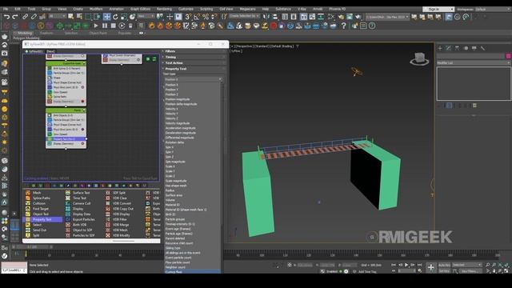Screen dimensions: 512x288
Task: Open the Modify tab in command panel
Action: pyautogui.click(x=448, y=48)
